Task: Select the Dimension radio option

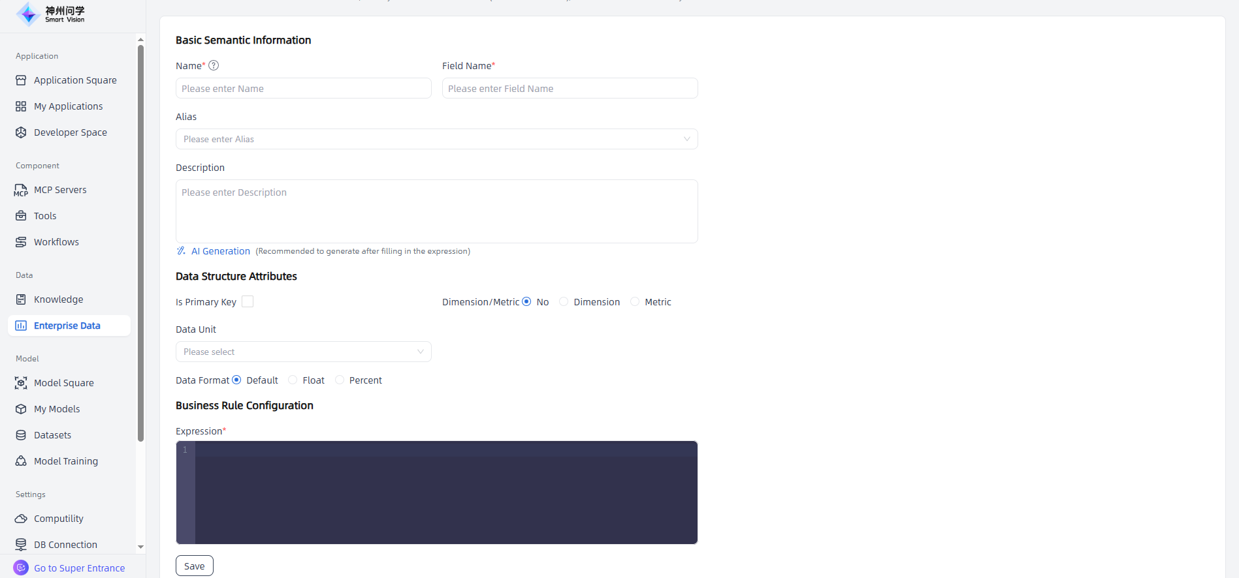Action: point(564,301)
